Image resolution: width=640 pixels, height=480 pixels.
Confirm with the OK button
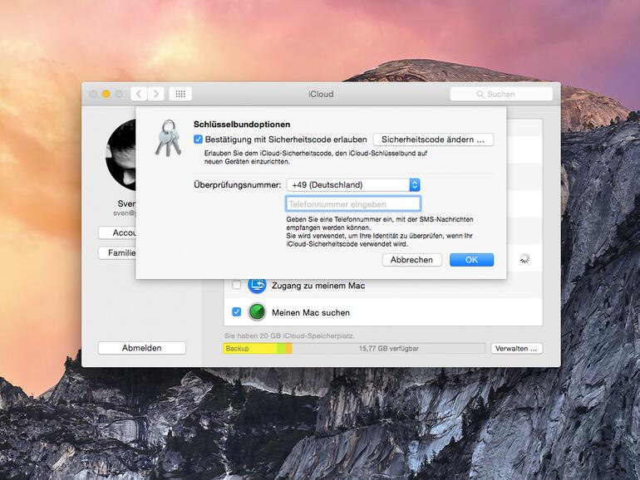[x=471, y=260]
